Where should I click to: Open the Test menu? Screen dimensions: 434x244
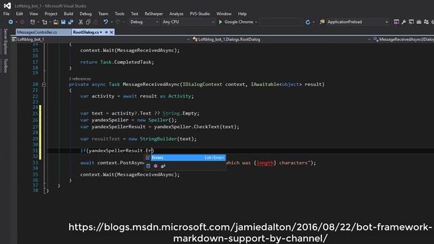(x=134, y=14)
